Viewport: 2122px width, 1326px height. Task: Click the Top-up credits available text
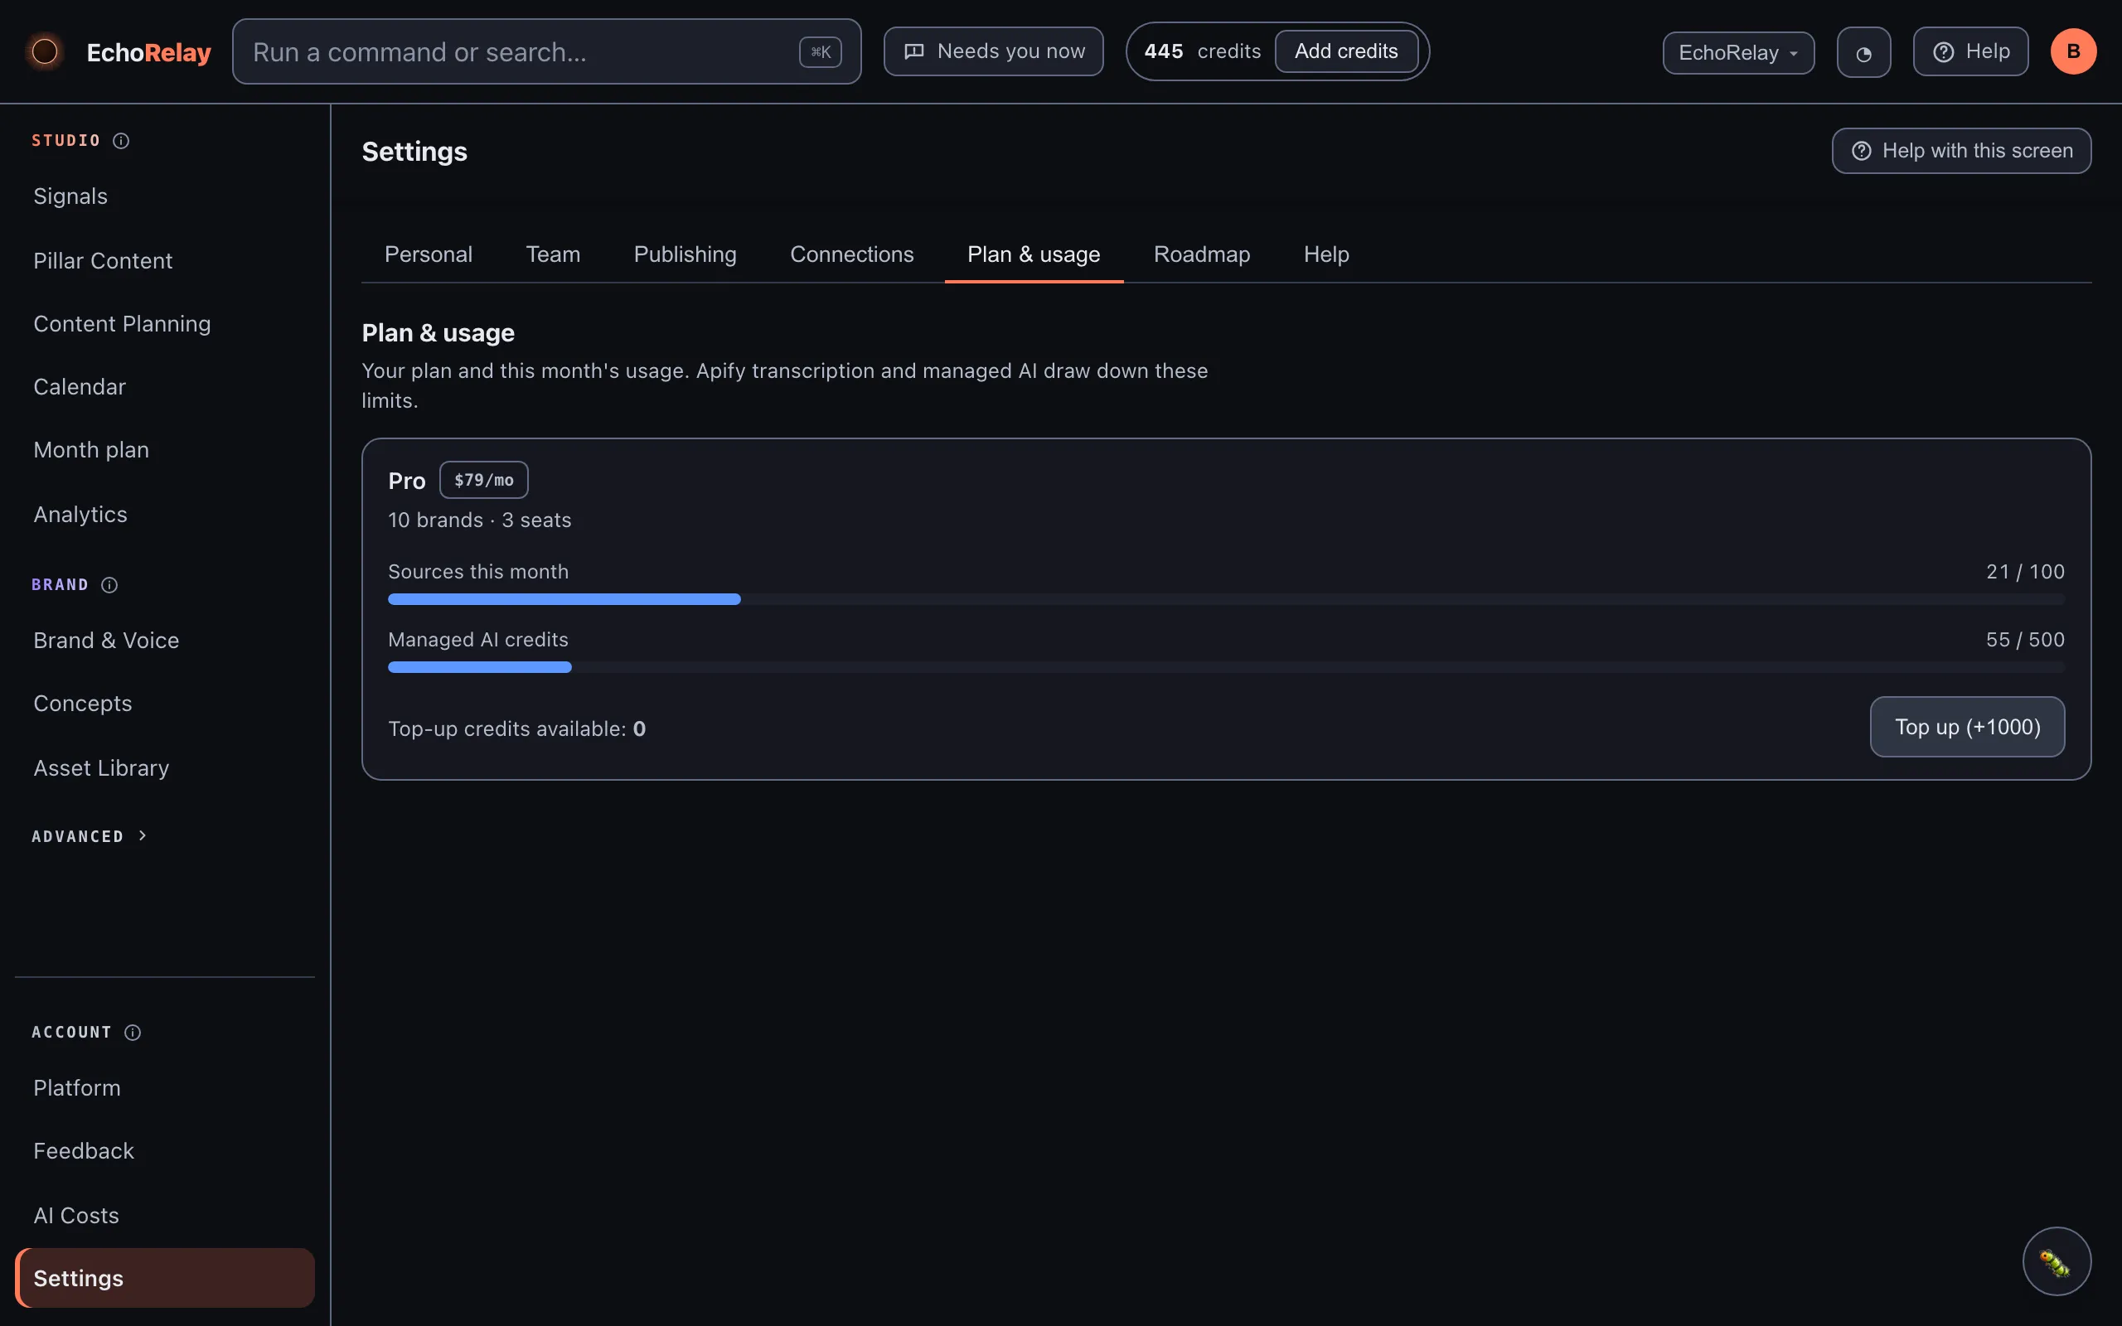pyautogui.click(x=516, y=728)
